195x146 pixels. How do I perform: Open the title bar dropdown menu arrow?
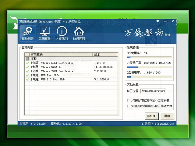(158, 21)
